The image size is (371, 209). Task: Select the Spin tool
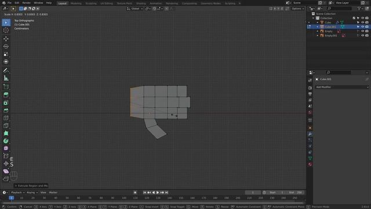pyautogui.click(x=6, y=141)
